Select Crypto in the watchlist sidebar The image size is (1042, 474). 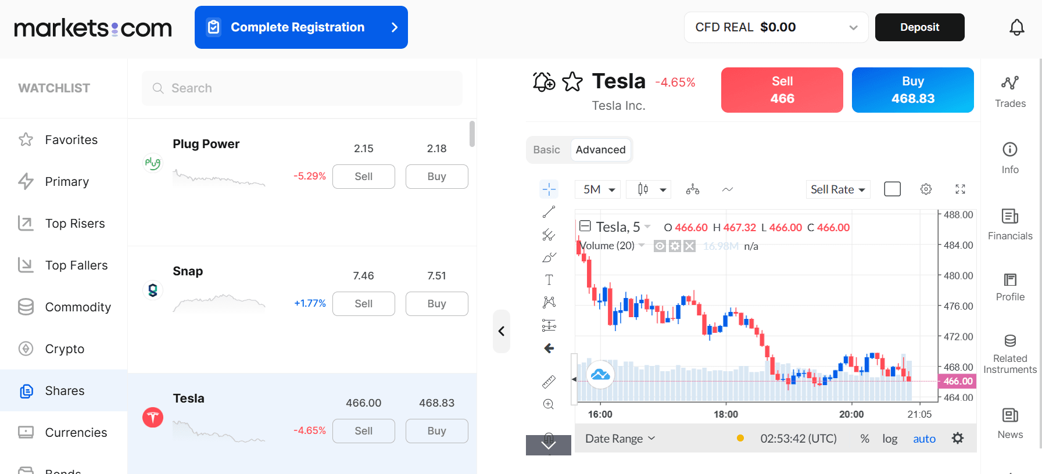click(x=64, y=349)
